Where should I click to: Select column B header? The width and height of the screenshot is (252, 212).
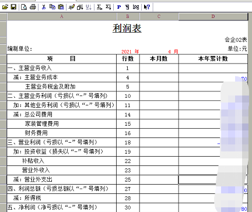tap(128, 16)
